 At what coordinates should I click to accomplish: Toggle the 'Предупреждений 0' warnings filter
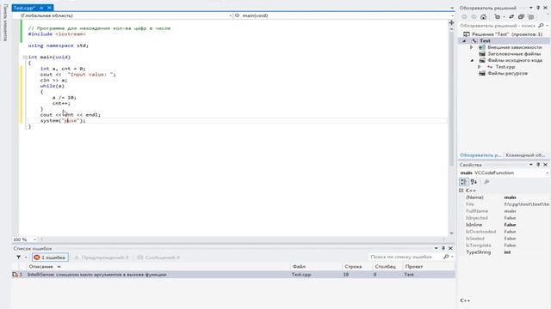[102, 257]
